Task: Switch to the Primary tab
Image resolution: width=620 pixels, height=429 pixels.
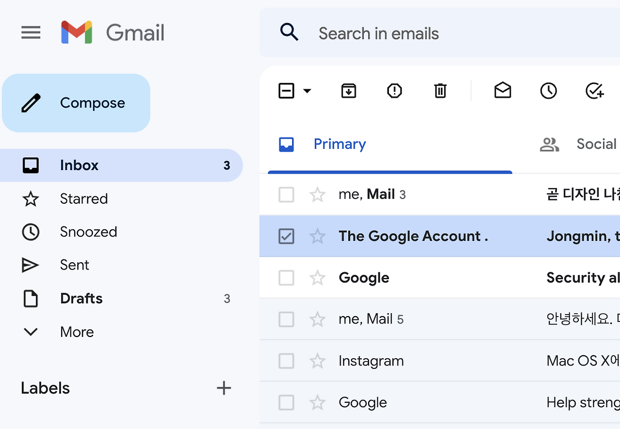Action: click(x=390, y=144)
